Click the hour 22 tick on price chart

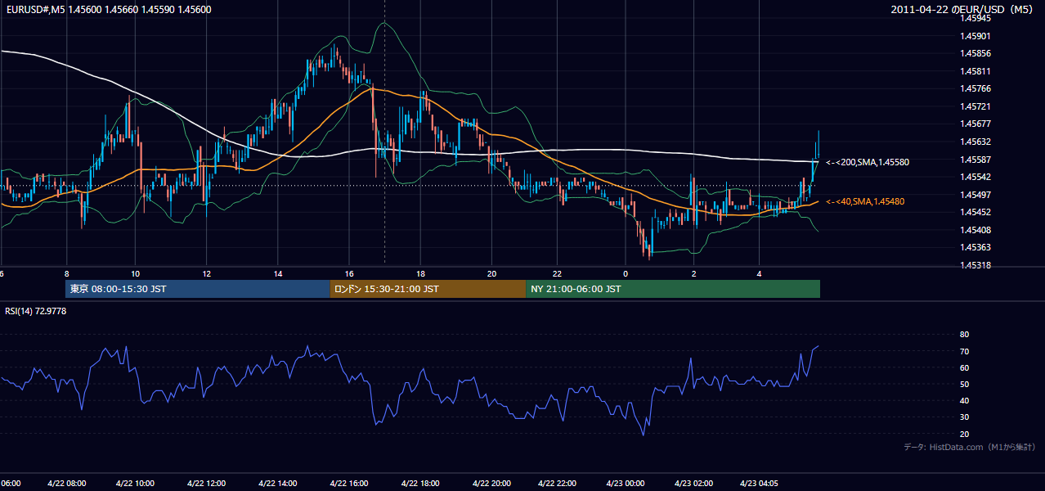click(x=556, y=273)
